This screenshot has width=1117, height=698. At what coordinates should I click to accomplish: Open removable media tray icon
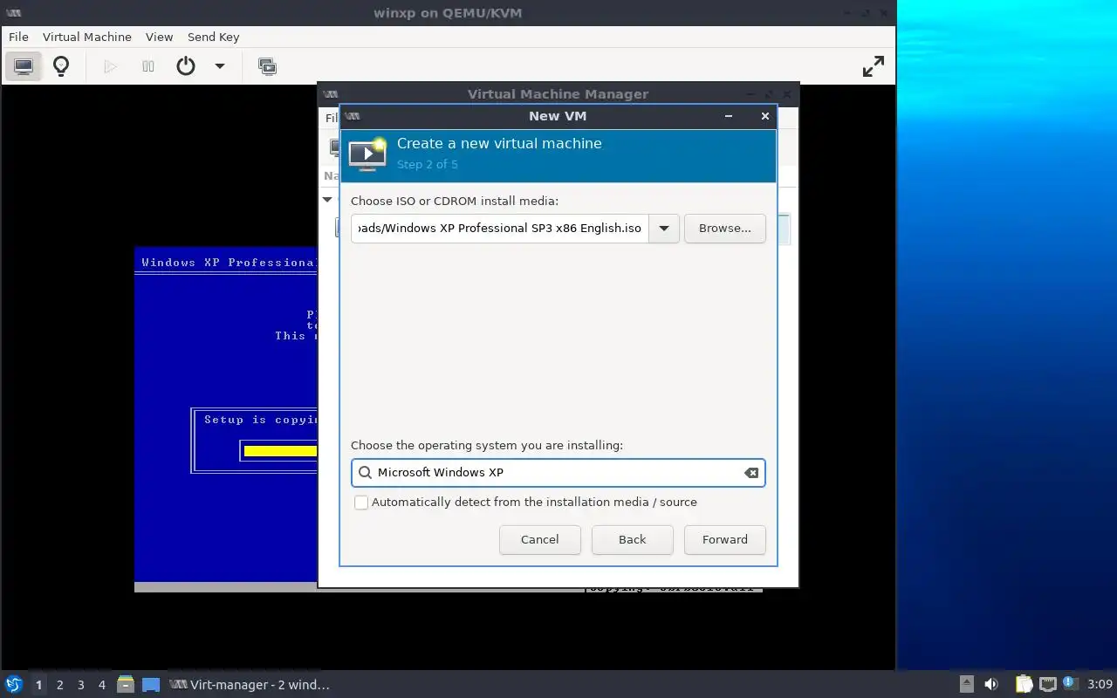(x=966, y=684)
